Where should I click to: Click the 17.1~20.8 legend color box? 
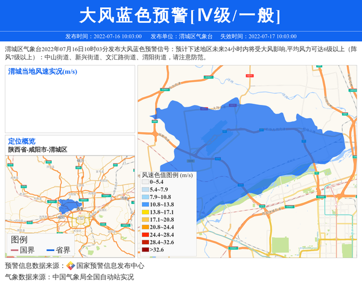[145, 219]
